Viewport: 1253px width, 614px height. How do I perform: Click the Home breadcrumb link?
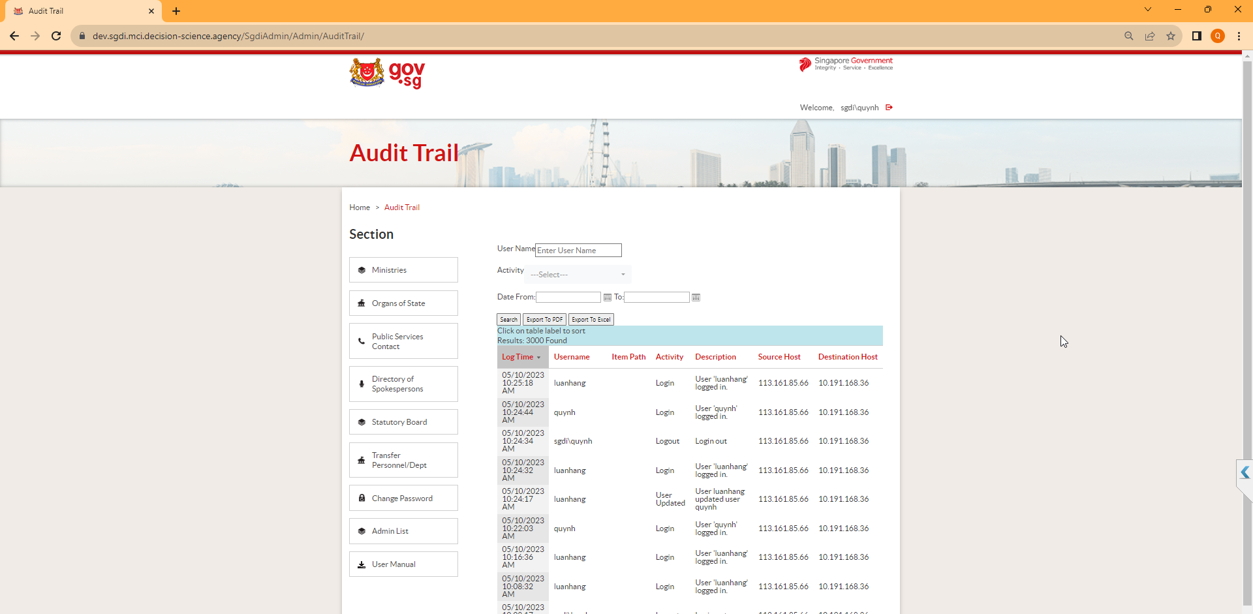(360, 207)
